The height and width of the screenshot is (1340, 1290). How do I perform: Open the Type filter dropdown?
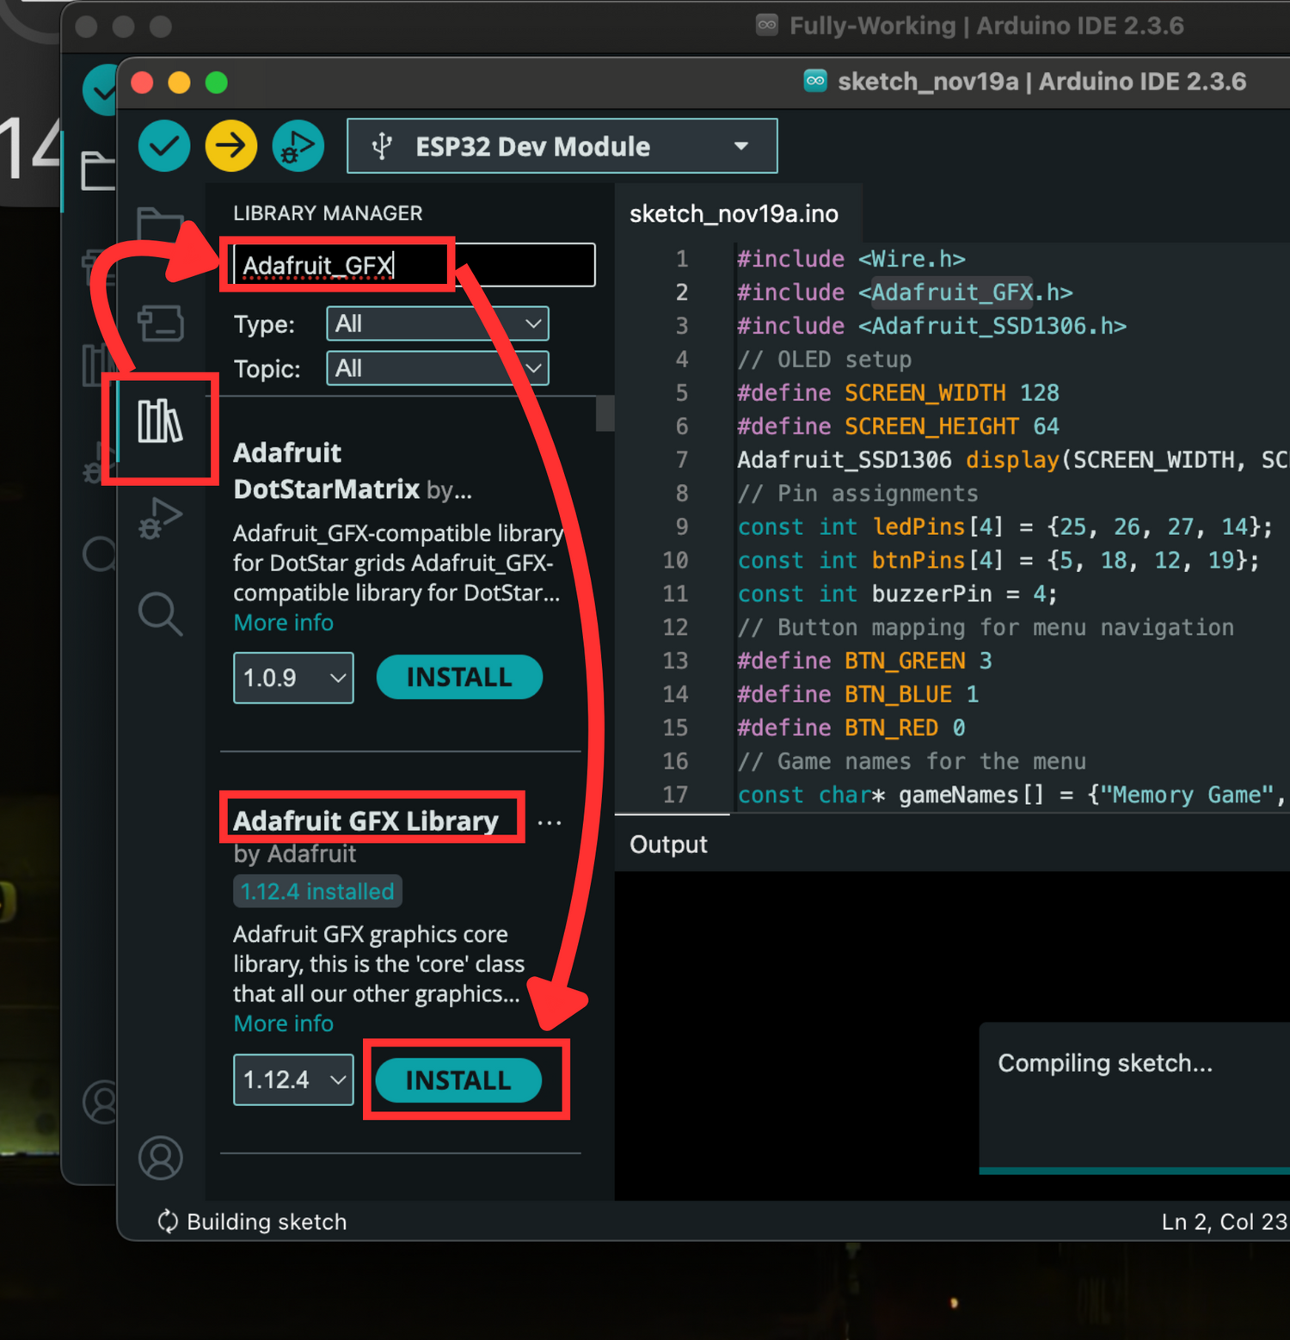click(x=437, y=324)
